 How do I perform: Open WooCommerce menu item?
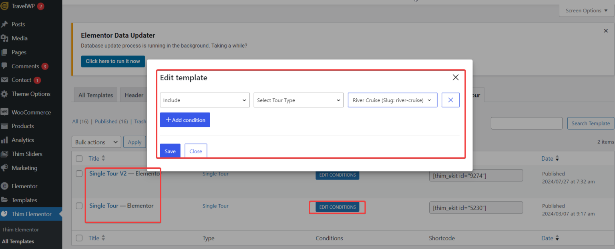pyautogui.click(x=31, y=112)
